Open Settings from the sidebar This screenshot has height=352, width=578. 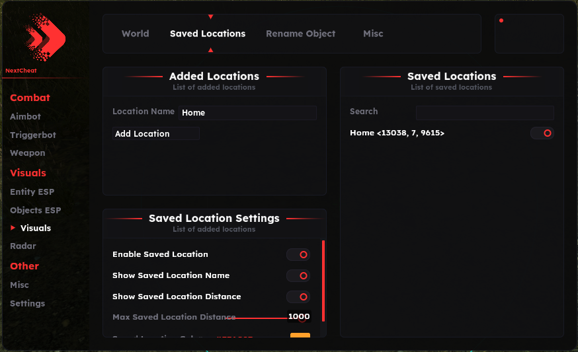(x=27, y=303)
